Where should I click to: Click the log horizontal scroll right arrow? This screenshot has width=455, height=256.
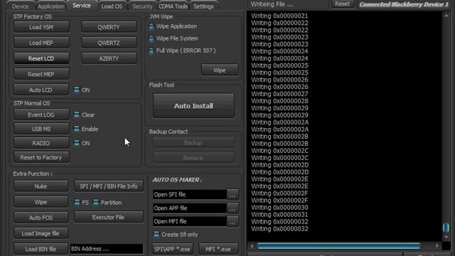(437, 245)
